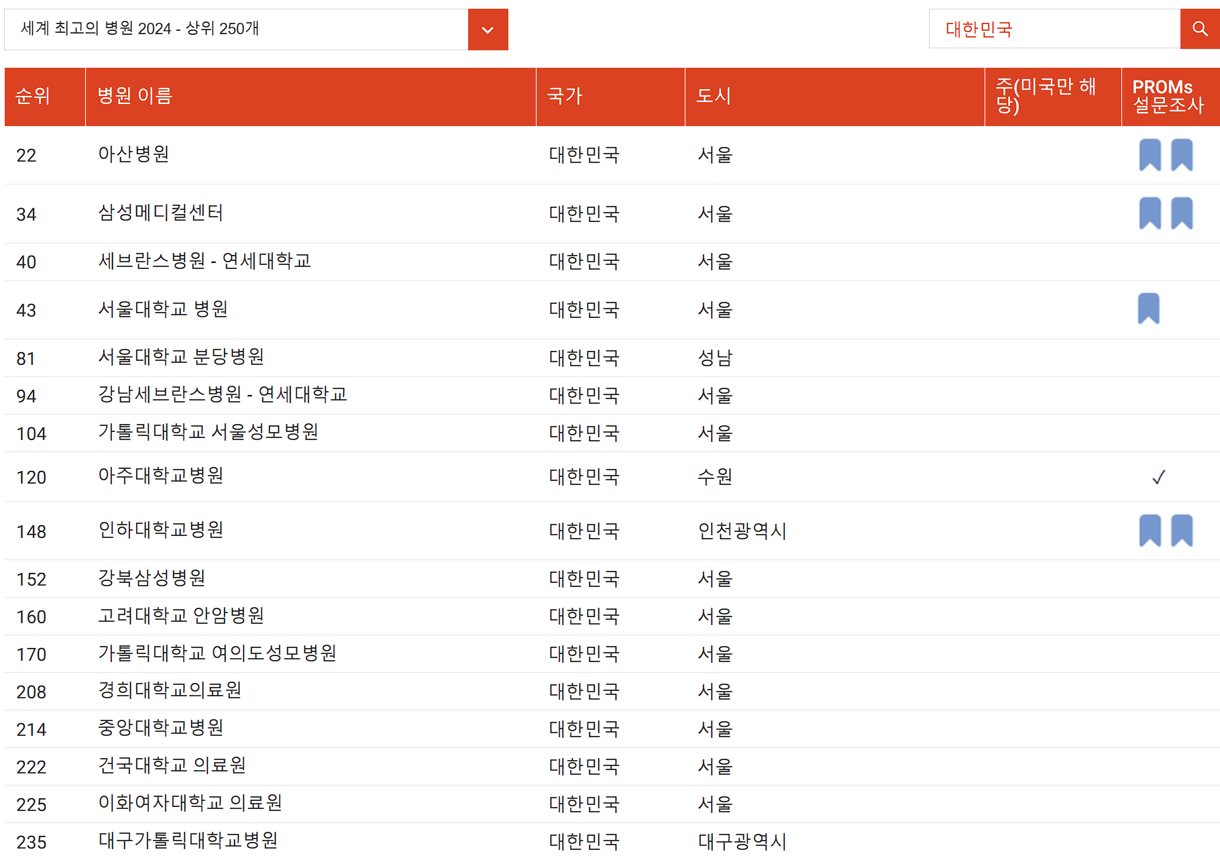Open the 강북삼성병원 entry
Image resolution: width=1220 pixels, height=860 pixels.
click(x=150, y=578)
